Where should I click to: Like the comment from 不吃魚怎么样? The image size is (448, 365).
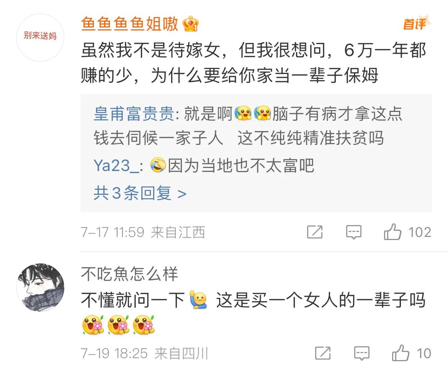pos(401,353)
